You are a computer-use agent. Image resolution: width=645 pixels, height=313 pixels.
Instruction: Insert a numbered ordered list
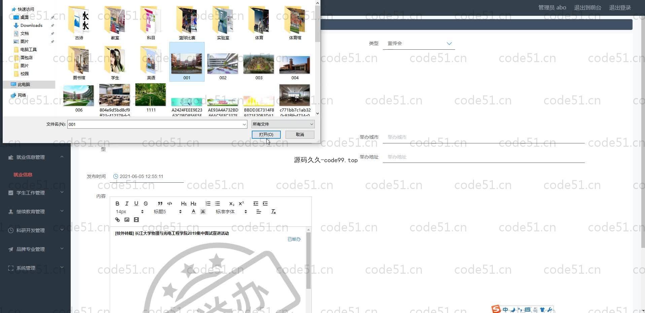click(x=208, y=204)
